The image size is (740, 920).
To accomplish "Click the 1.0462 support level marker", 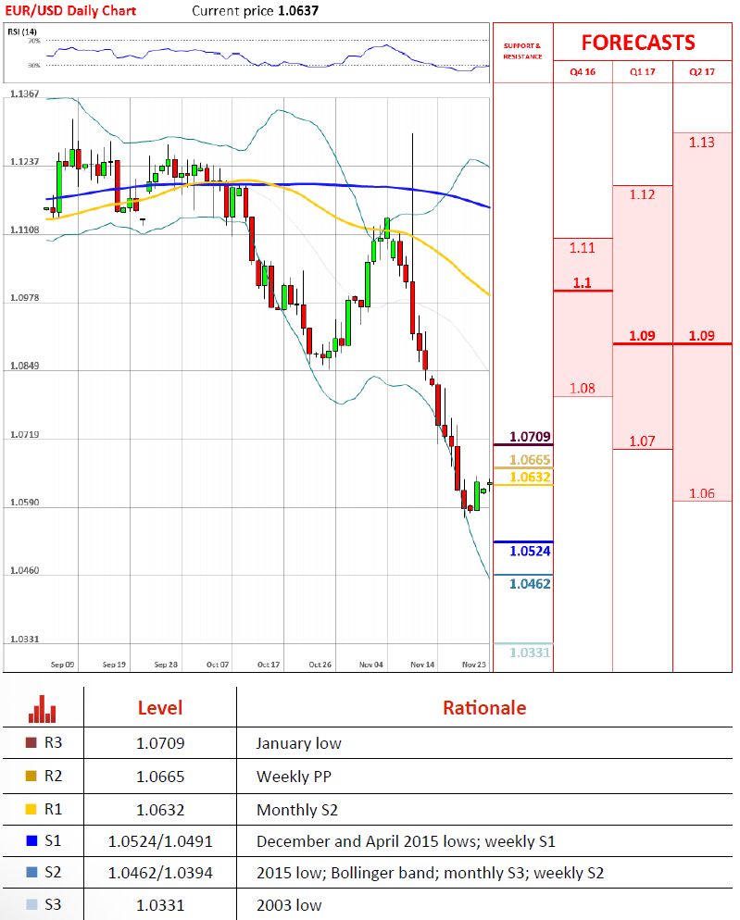I will pos(531,584).
